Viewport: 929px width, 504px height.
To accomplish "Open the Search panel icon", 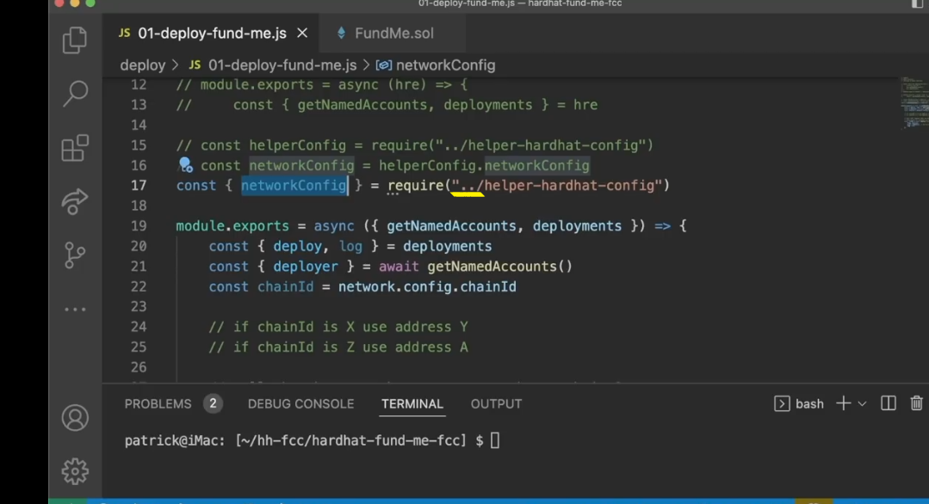I will (75, 94).
